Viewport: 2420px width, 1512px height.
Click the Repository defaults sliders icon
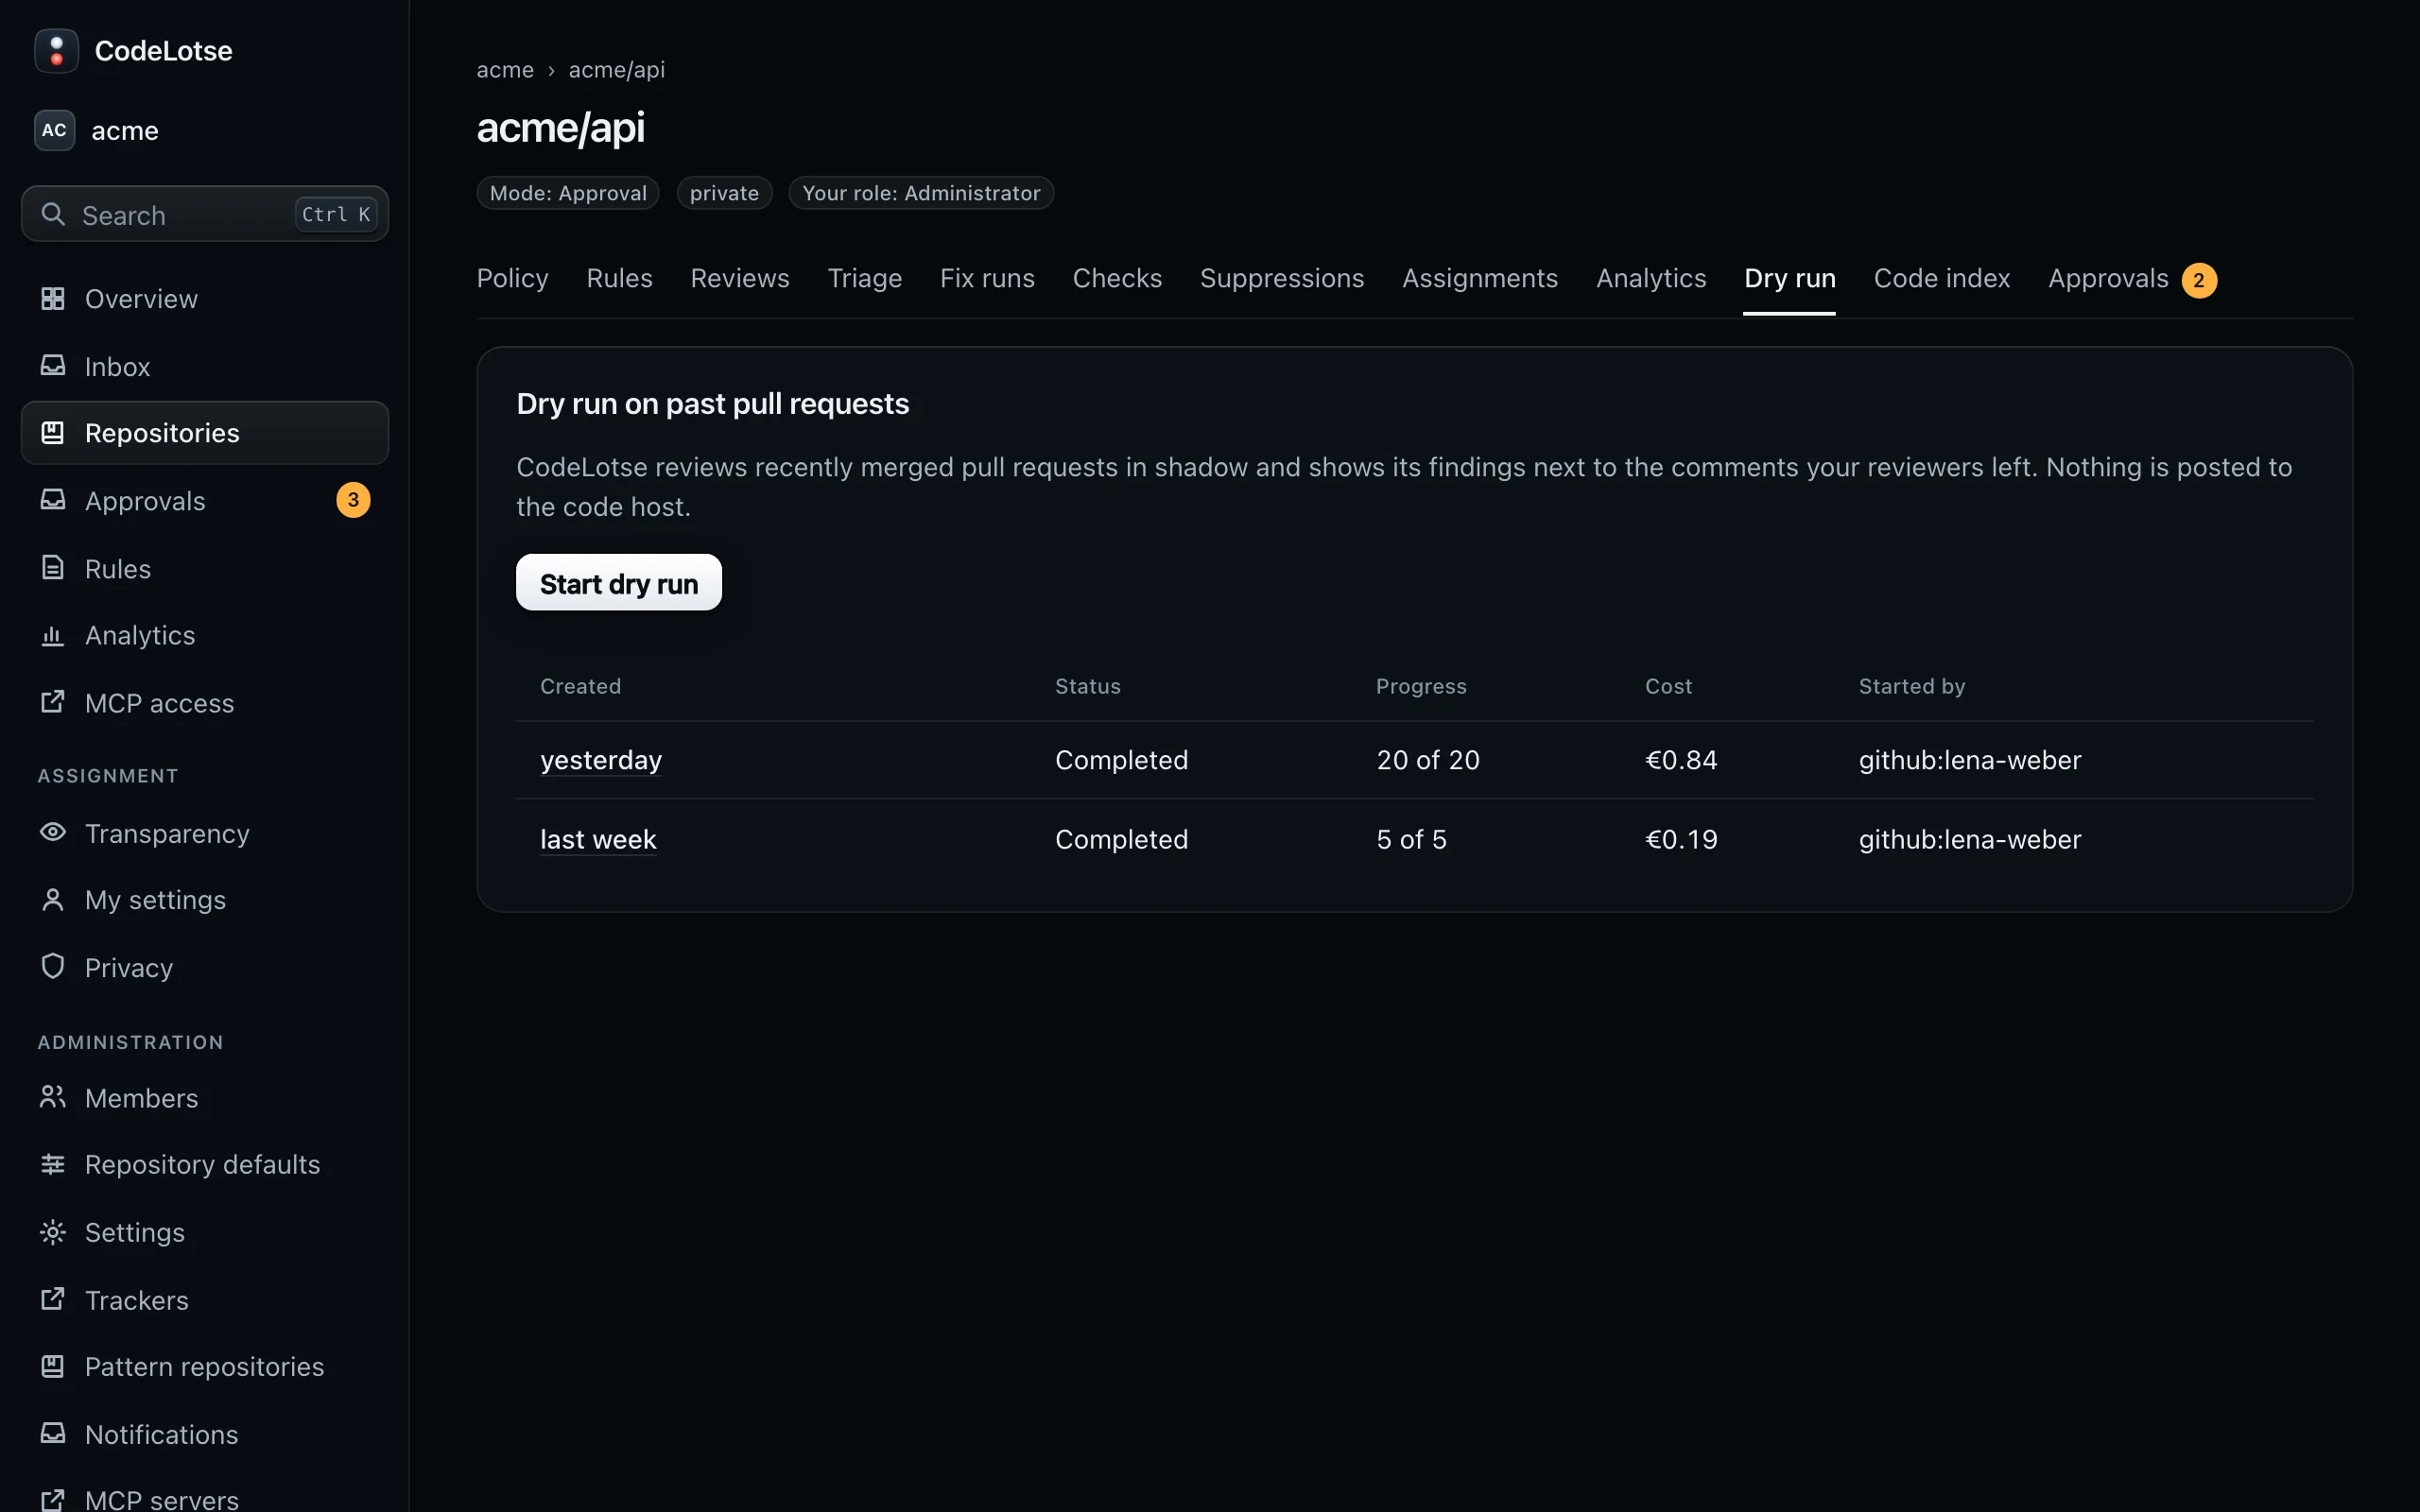click(53, 1164)
